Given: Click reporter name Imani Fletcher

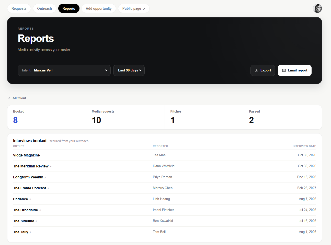Looking at the screenshot, I should point(163,210).
